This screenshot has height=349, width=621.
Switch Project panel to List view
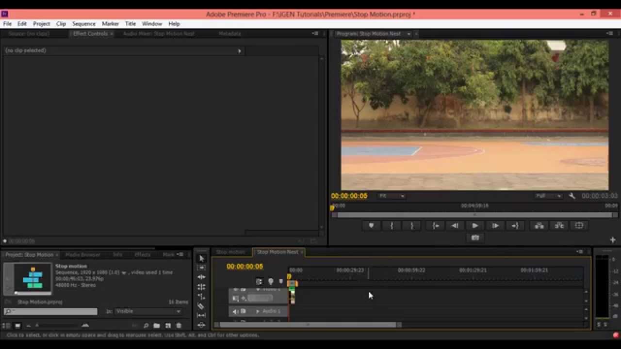point(6,325)
